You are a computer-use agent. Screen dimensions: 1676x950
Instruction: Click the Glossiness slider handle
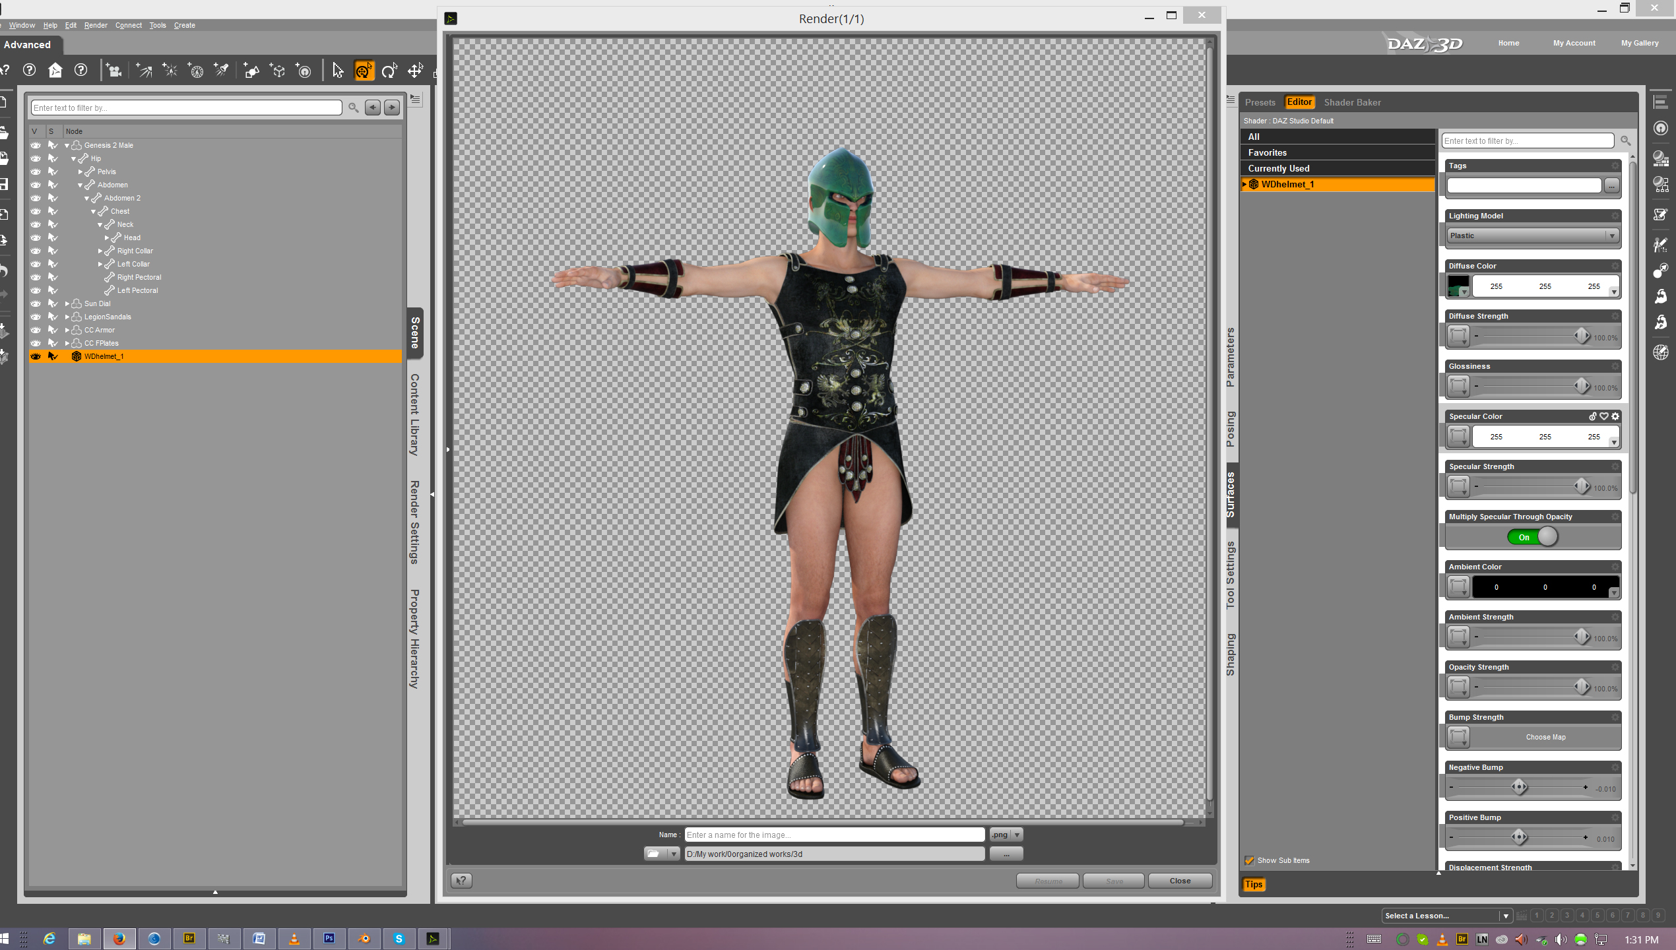pyautogui.click(x=1582, y=386)
